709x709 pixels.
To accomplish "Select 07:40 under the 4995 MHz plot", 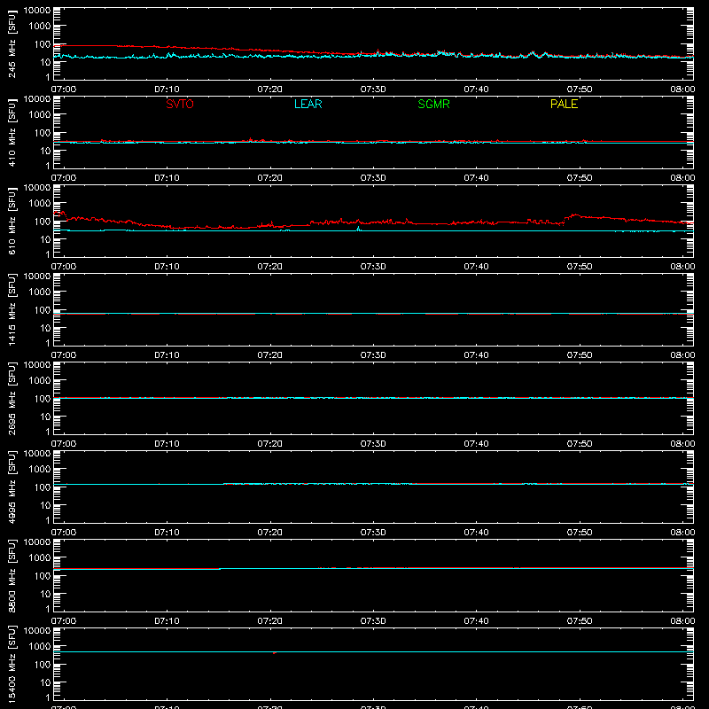I will coord(476,533).
